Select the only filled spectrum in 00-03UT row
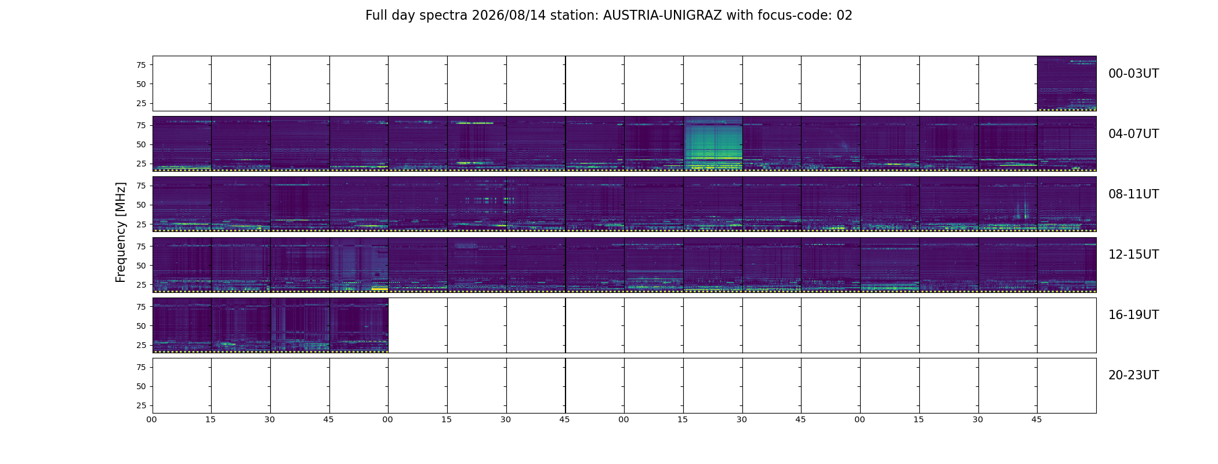The width and height of the screenshot is (1218, 464). click(x=1067, y=84)
